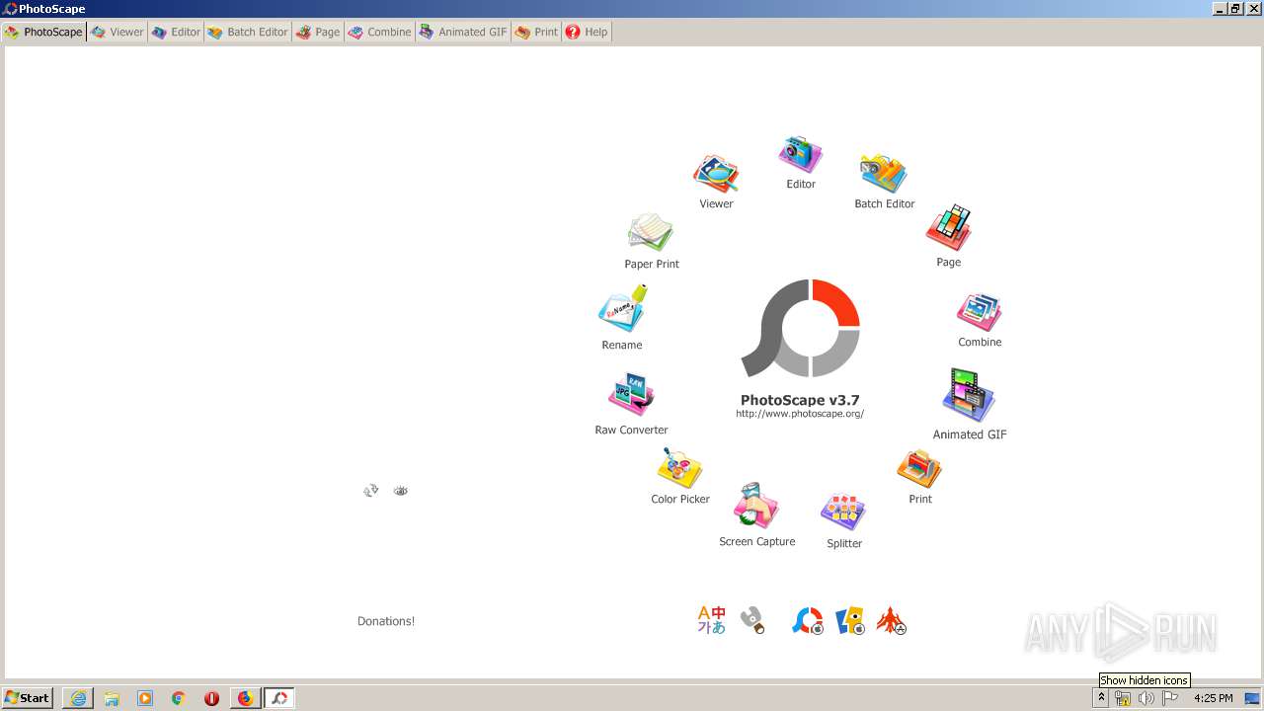Viewport: 1264px width, 711px height.
Task: Click the volume speaker tray icon
Action: (x=1145, y=698)
